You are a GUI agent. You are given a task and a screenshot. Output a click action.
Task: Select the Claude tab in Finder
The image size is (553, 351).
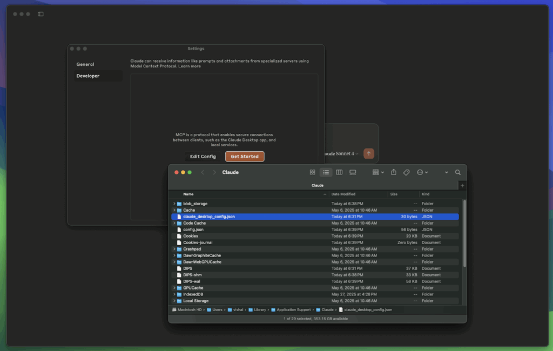(x=317, y=185)
